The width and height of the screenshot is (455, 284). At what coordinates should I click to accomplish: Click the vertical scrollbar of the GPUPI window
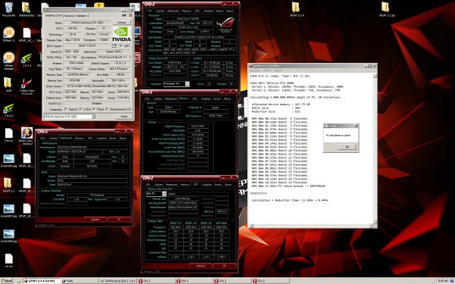375,149
